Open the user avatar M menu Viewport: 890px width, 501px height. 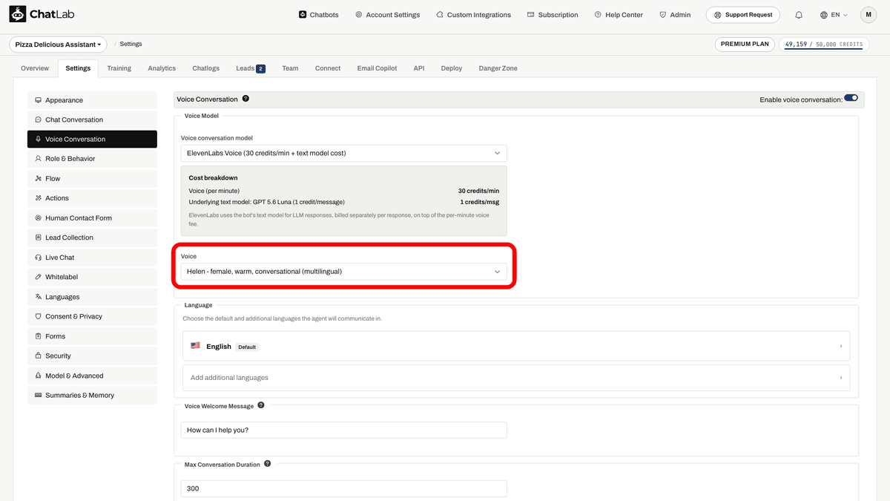[868, 15]
